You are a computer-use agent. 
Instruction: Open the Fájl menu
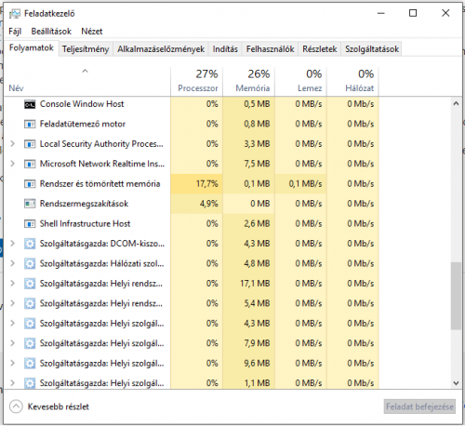[15, 32]
